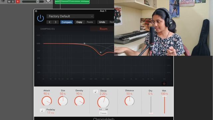Click the Density 90 % value
Viewport: 213px width, 120px height.
click(x=79, y=94)
